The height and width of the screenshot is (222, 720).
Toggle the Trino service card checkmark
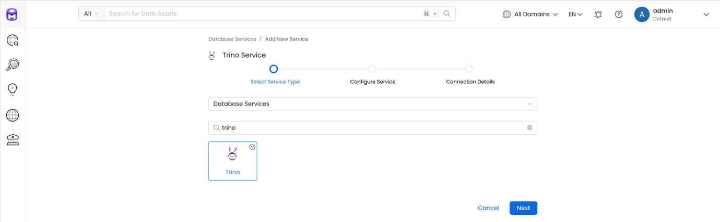[252, 147]
